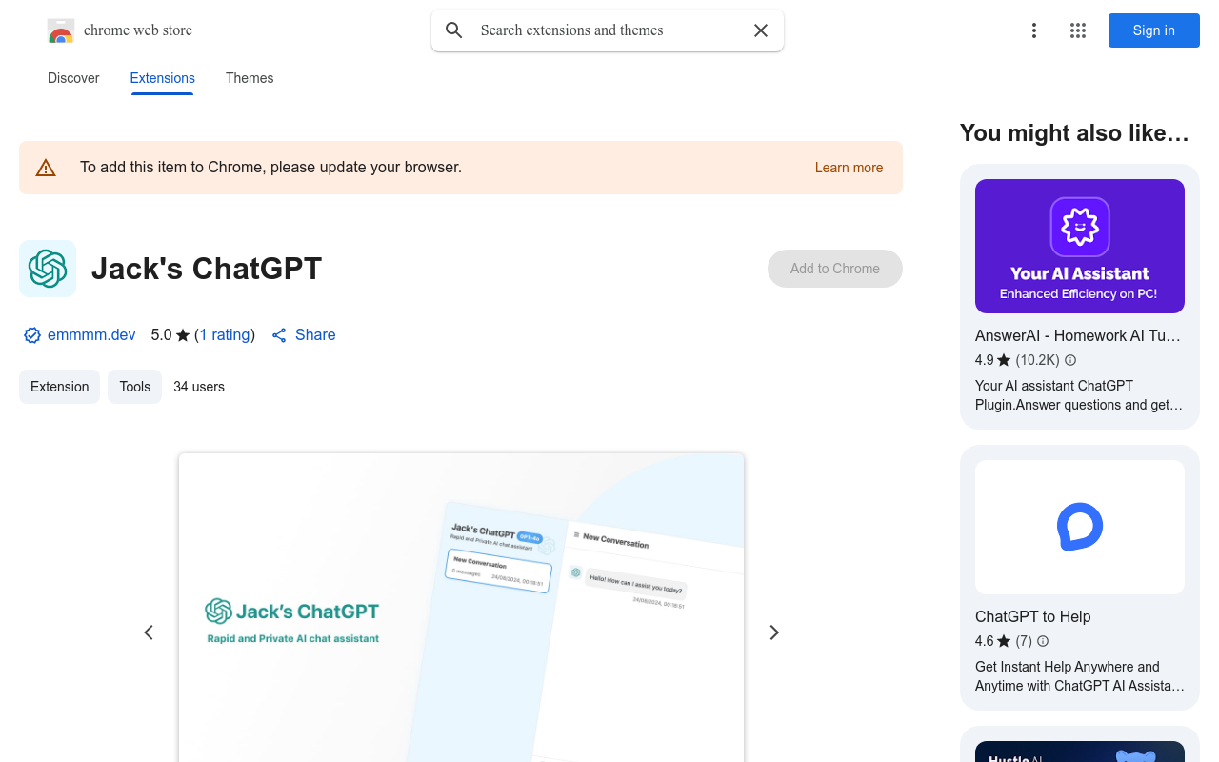
Task: Select the Tools category chip
Action: click(134, 387)
